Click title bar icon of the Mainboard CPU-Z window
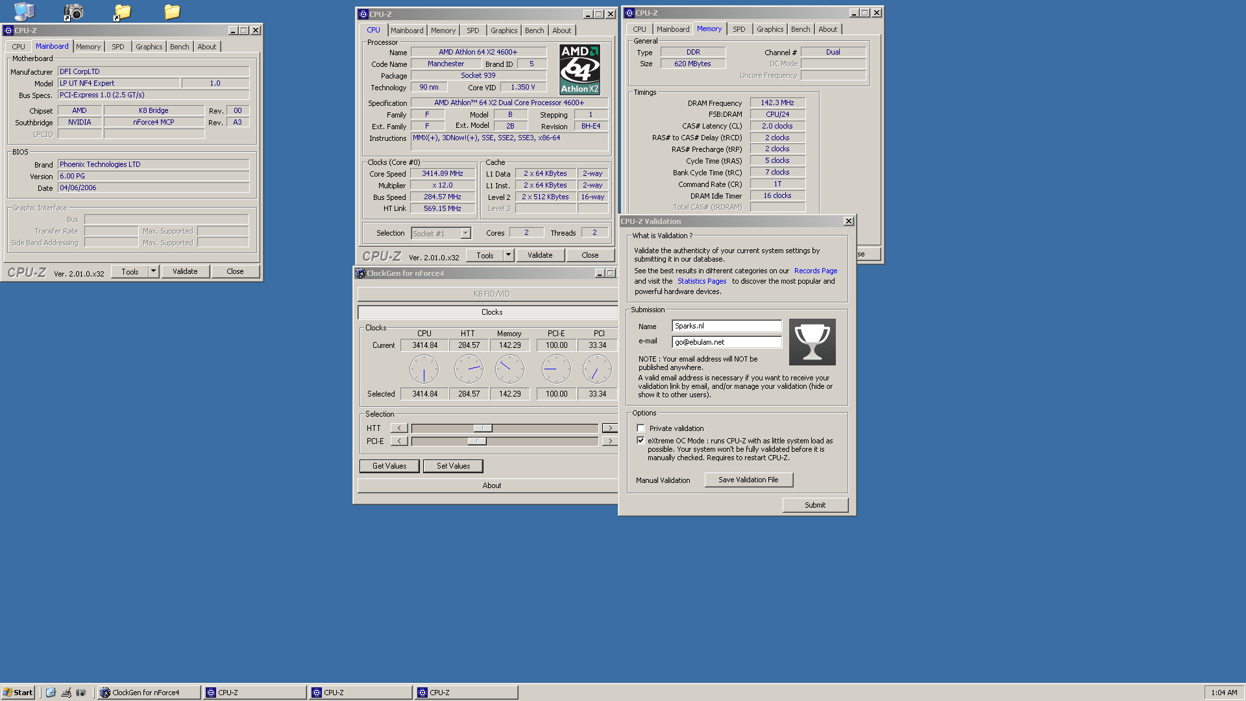 [8, 31]
